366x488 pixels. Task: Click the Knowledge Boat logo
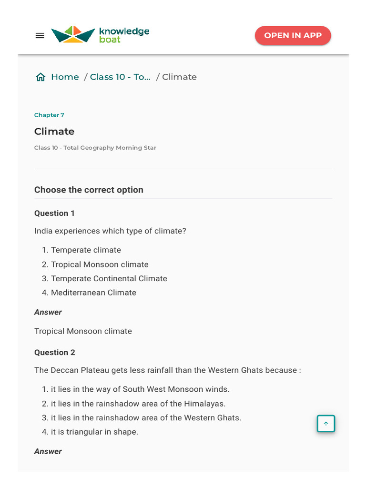coord(101,35)
